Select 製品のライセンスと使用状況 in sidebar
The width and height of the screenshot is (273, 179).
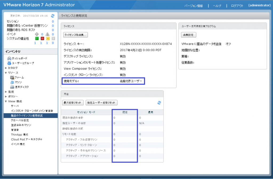coord(31,116)
